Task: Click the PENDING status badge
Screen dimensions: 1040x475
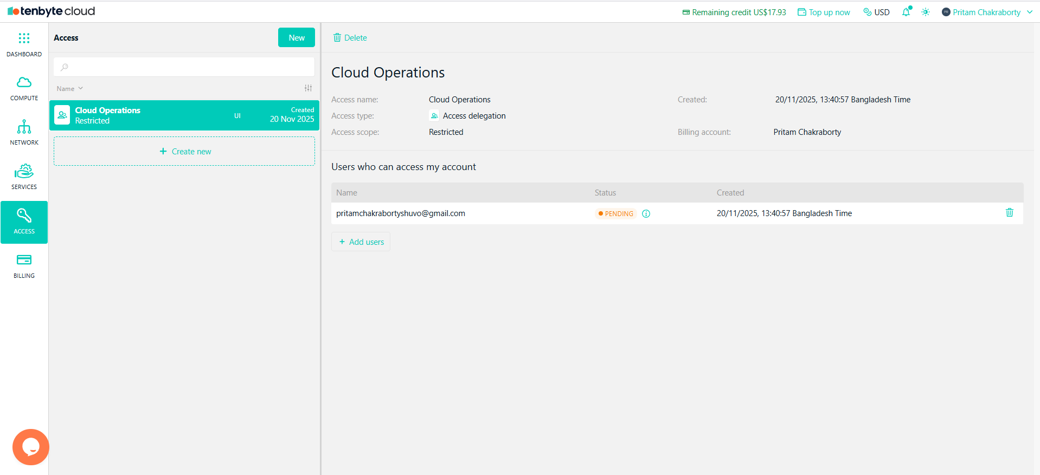Action: [615, 213]
